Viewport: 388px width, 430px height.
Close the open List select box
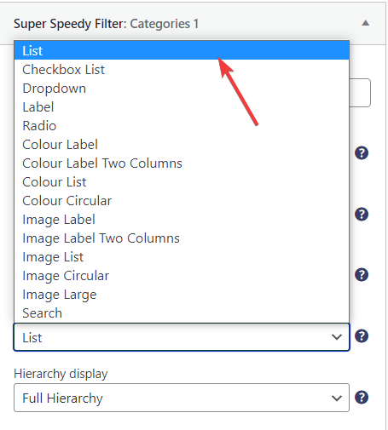[x=182, y=337]
